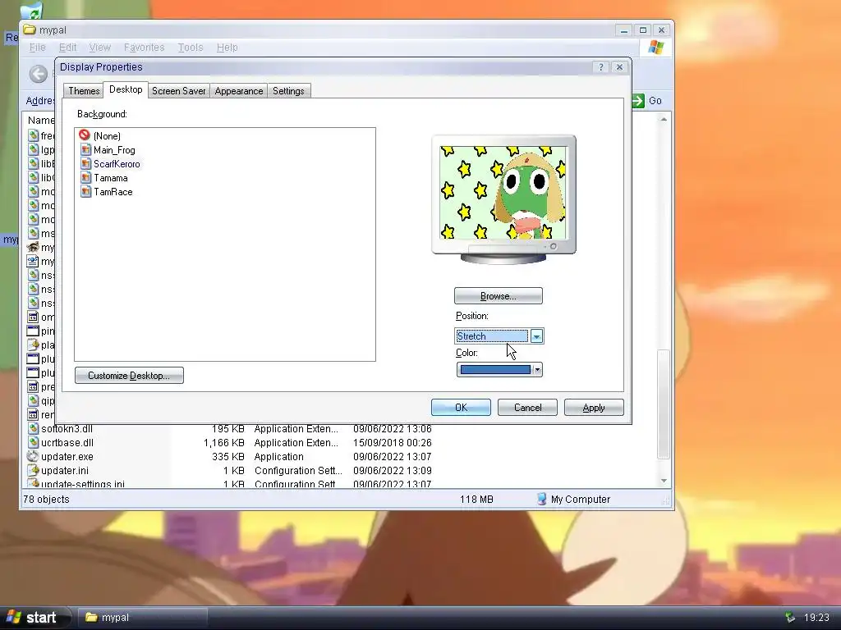The width and height of the screenshot is (841, 630).
Task: Switch to the Settings tab
Action: [288, 91]
